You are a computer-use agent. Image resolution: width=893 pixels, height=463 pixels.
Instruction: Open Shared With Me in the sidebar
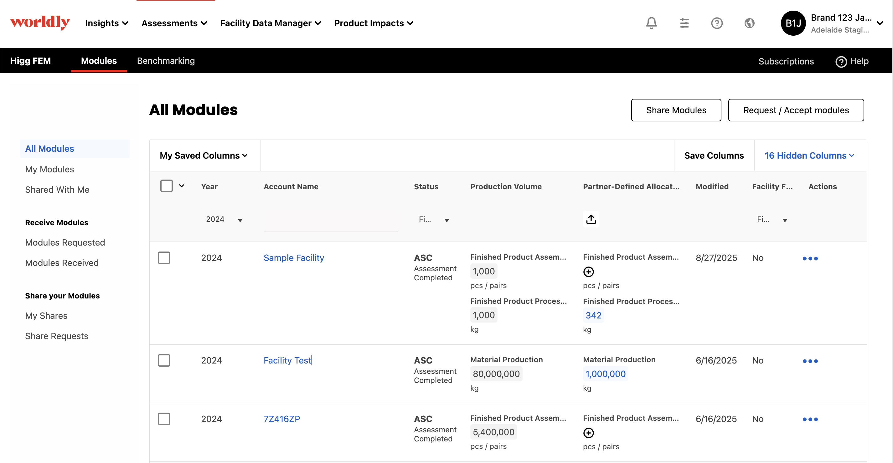57,190
